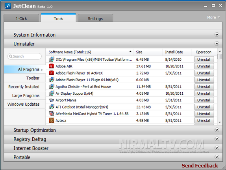Click the Adobe AIR red icon
The image size is (226, 170).
[52, 66]
